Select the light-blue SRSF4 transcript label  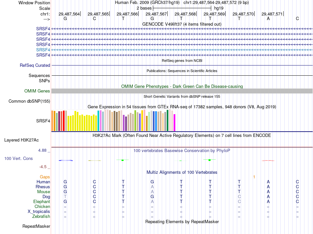tap(43, 49)
